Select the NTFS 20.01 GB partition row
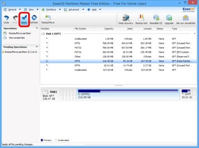 pyautogui.click(x=118, y=65)
